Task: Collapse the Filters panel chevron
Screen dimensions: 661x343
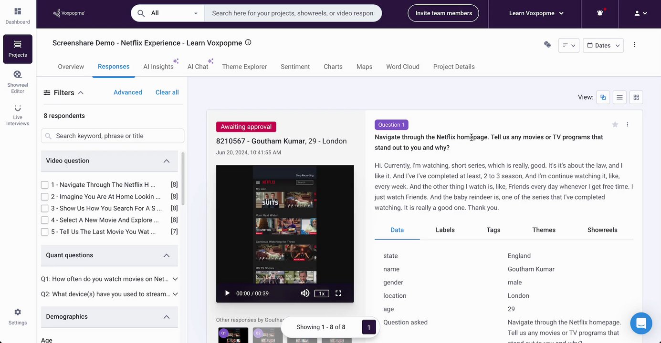Action: [x=81, y=93]
